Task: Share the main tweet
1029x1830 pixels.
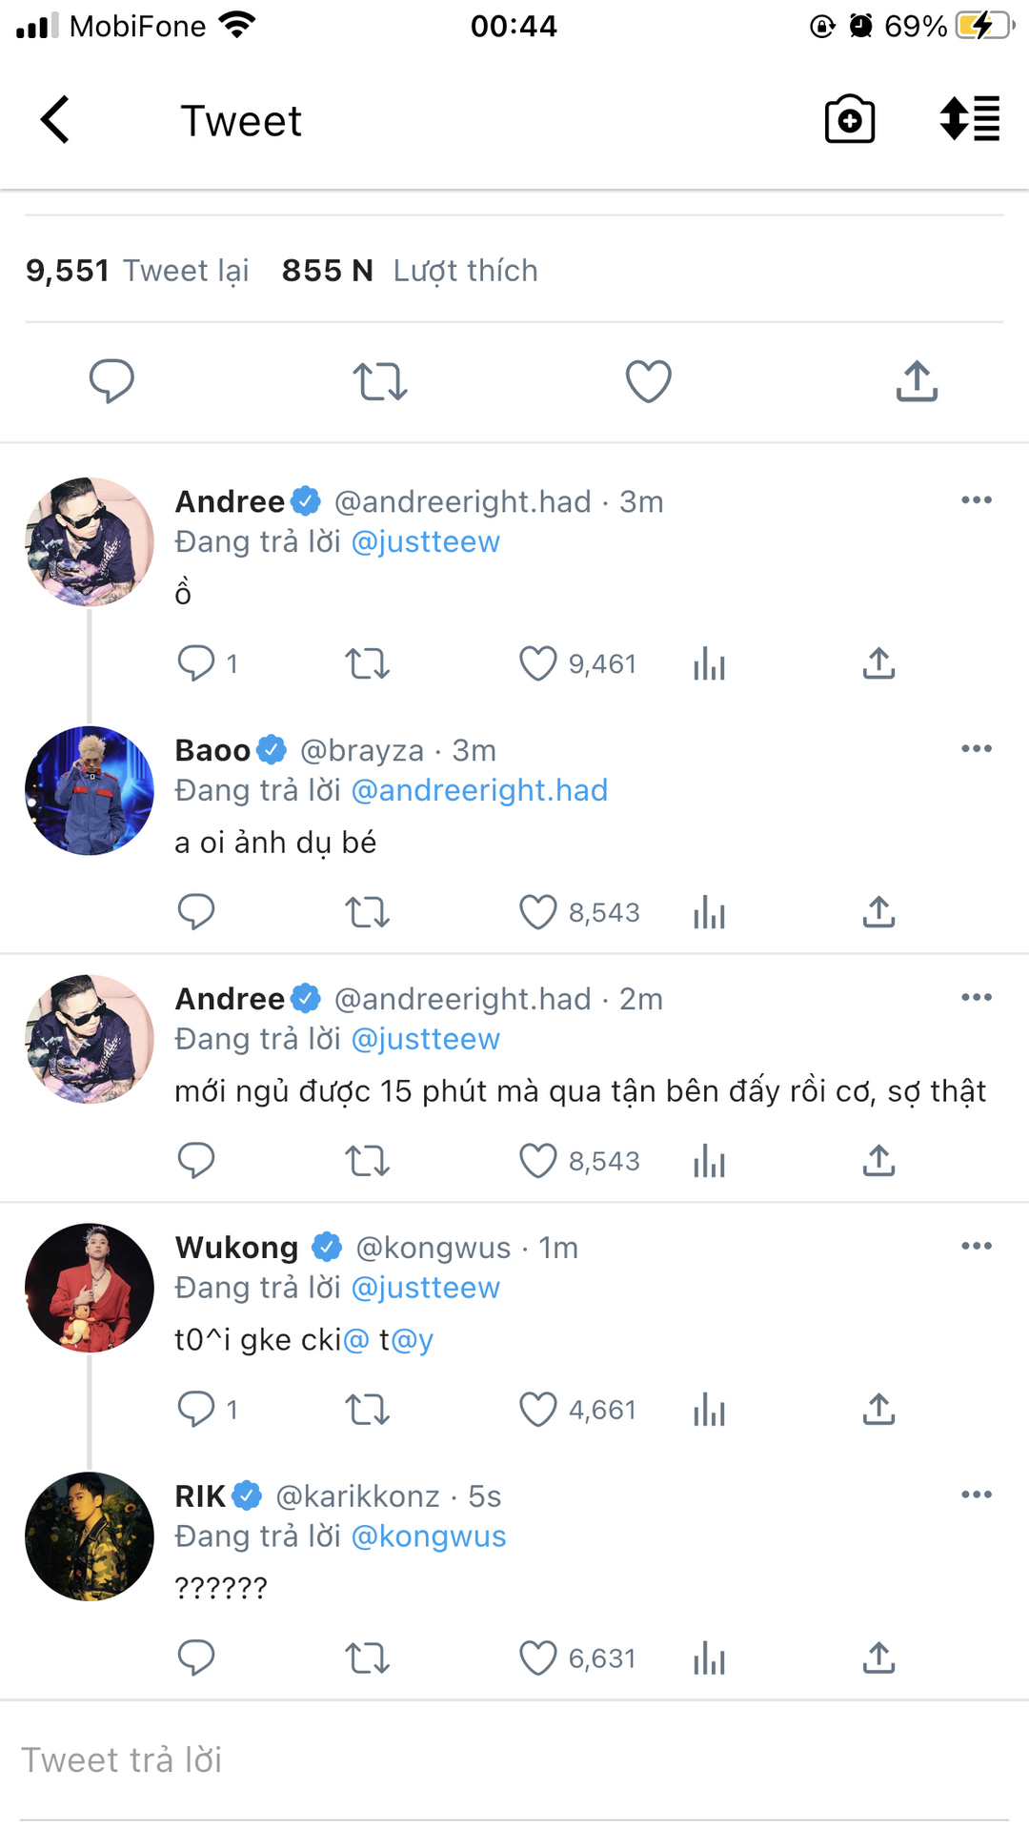Action: (917, 381)
